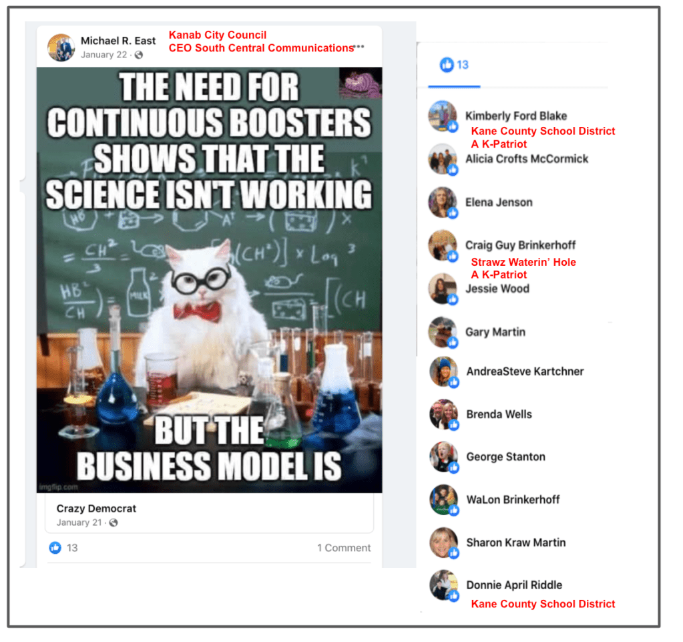683x642 pixels.
Task: Open Kimberly Ford Blake's profile avatar
Action: (x=443, y=116)
